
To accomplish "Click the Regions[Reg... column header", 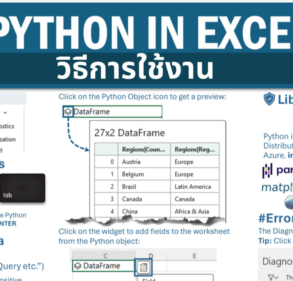I will tap(195, 149).
